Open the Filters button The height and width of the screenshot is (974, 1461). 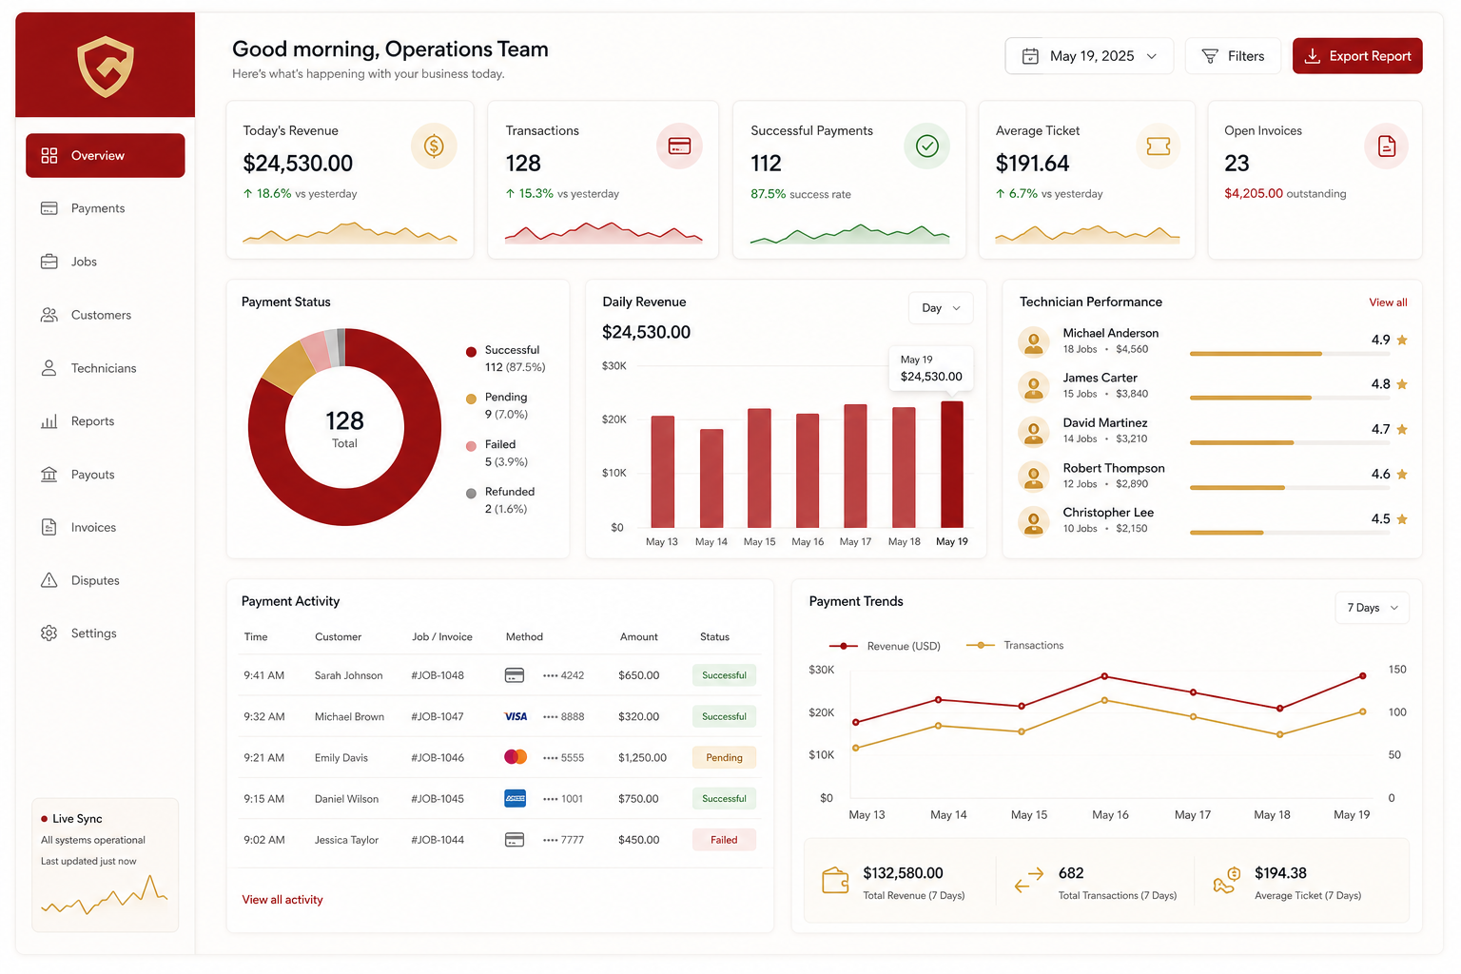[x=1233, y=56]
